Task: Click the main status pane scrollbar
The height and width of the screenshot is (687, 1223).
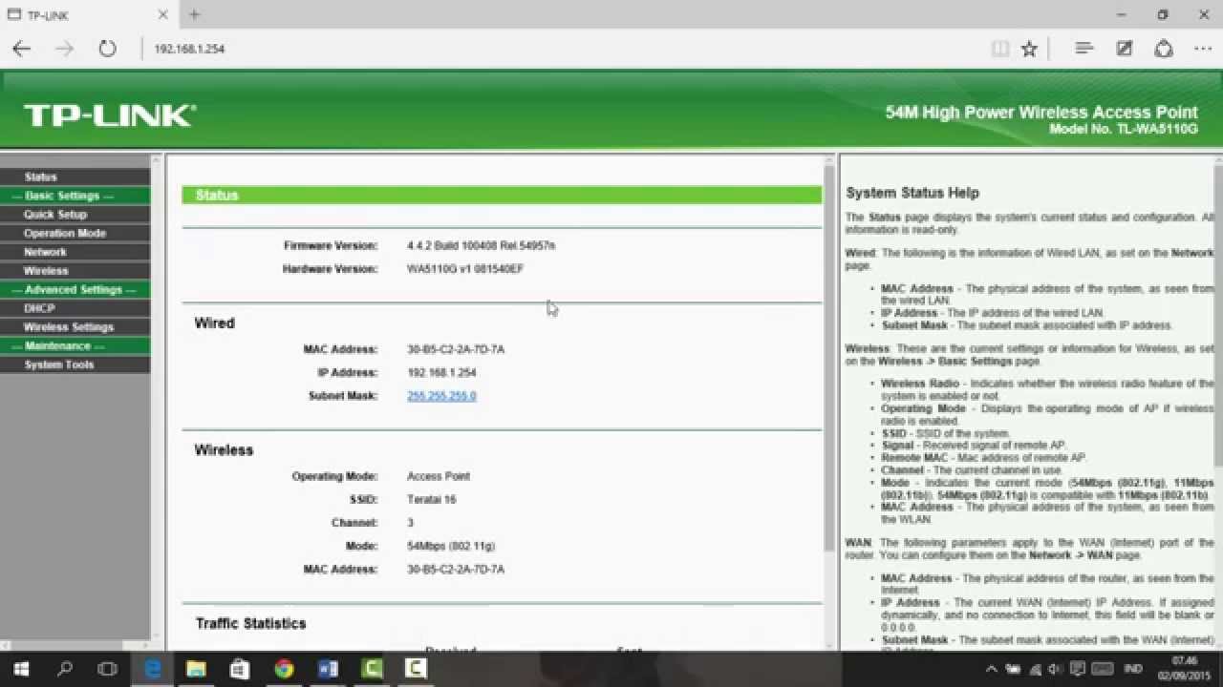Action: click(x=828, y=358)
